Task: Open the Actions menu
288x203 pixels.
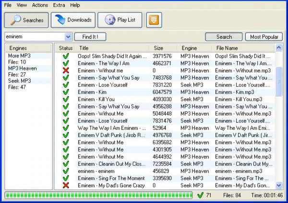Action: (40, 5)
